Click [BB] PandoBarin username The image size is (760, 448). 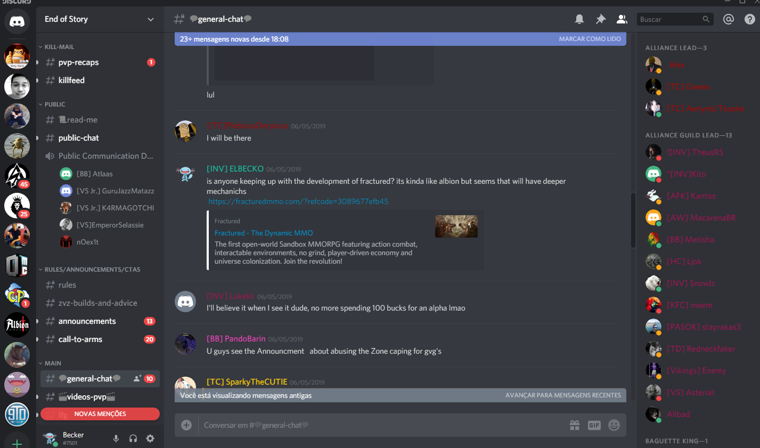coord(236,339)
